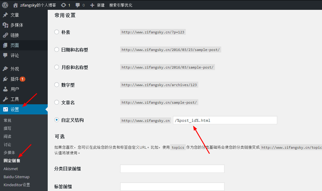Click the media icon for 多媒体
The height and width of the screenshot is (191, 322).
click(x=5, y=25)
